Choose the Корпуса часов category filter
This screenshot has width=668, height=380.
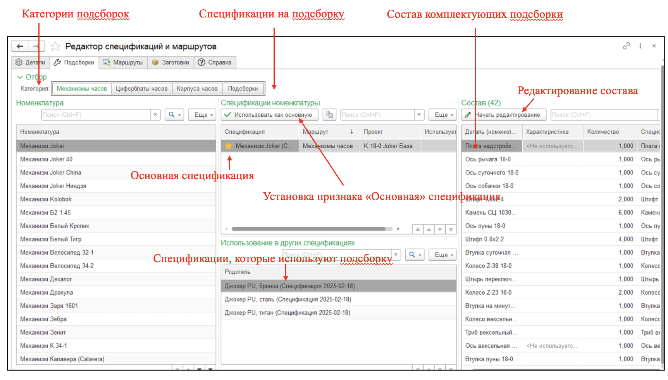pos(197,89)
